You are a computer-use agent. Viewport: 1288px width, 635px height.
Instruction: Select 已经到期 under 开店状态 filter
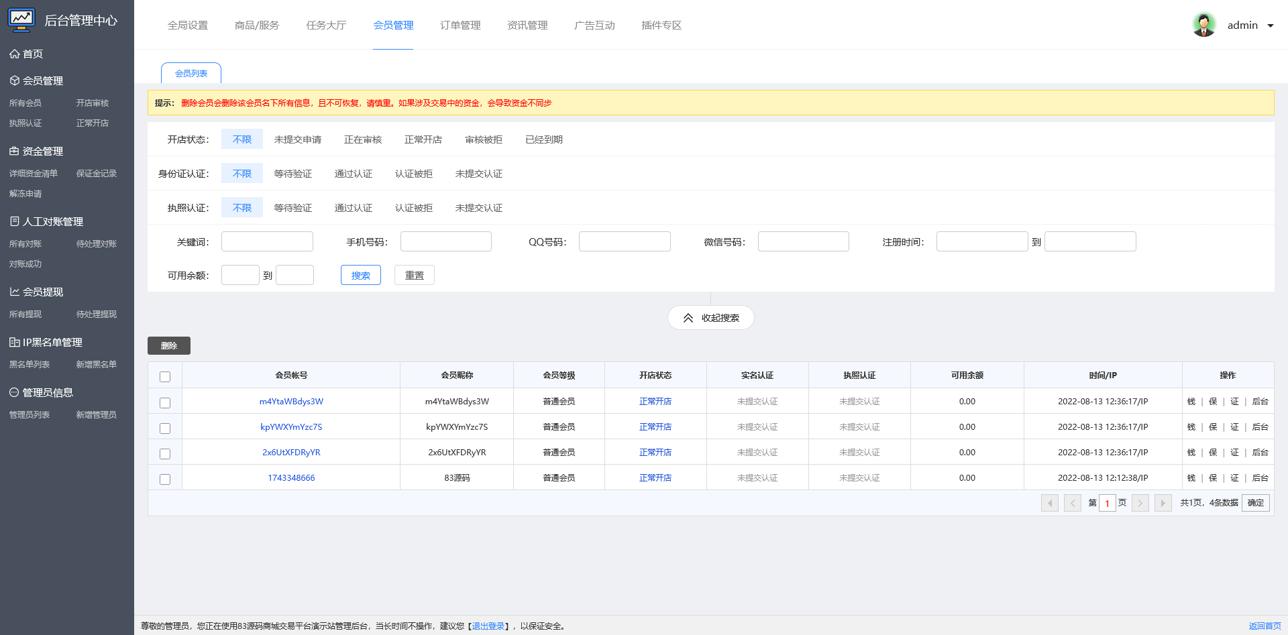tap(544, 139)
